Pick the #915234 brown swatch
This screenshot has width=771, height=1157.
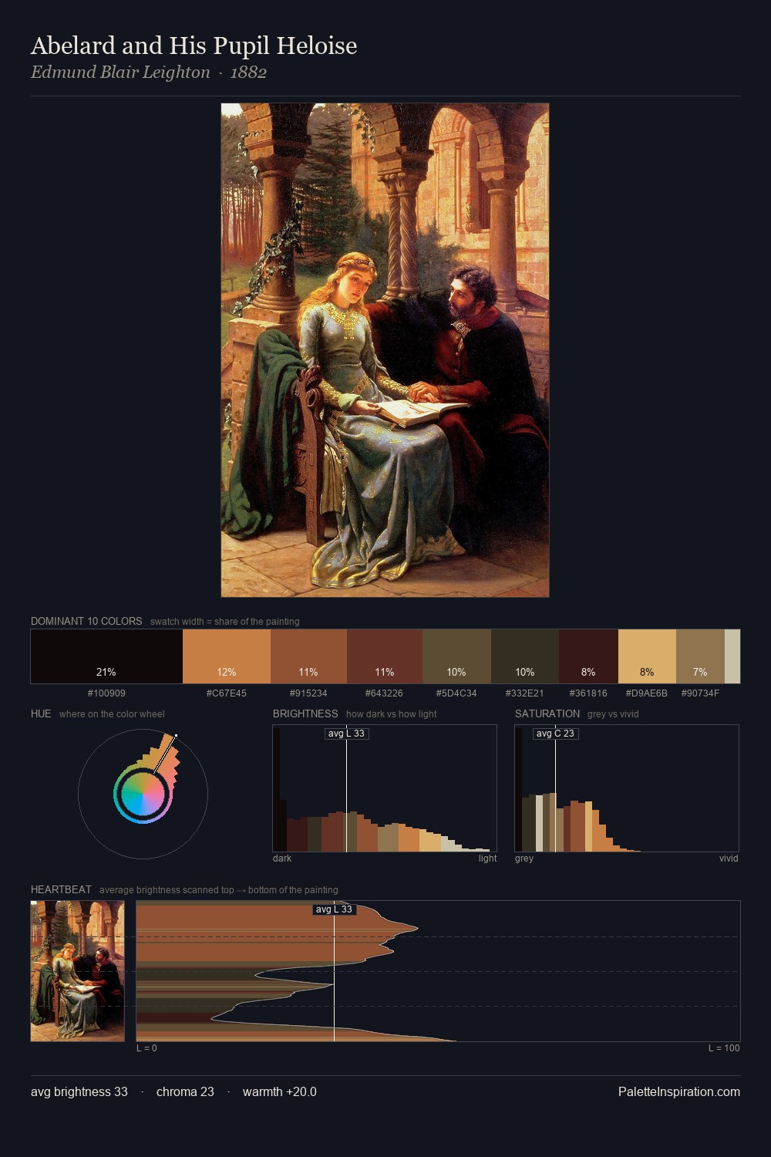click(x=308, y=656)
